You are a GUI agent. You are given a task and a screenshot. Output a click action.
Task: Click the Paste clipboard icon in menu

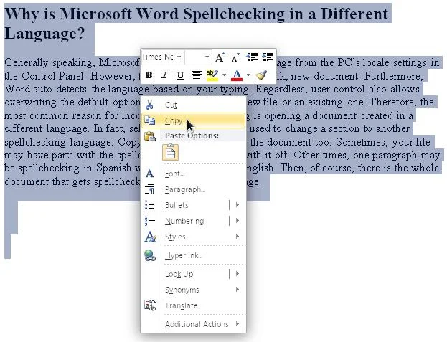pyautogui.click(x=150, y=136)
